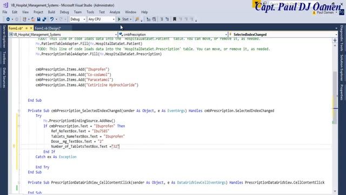
Task: Click the pin icon on Form1.vb tab
Action: pyautogui.click(x=26, y=28)
